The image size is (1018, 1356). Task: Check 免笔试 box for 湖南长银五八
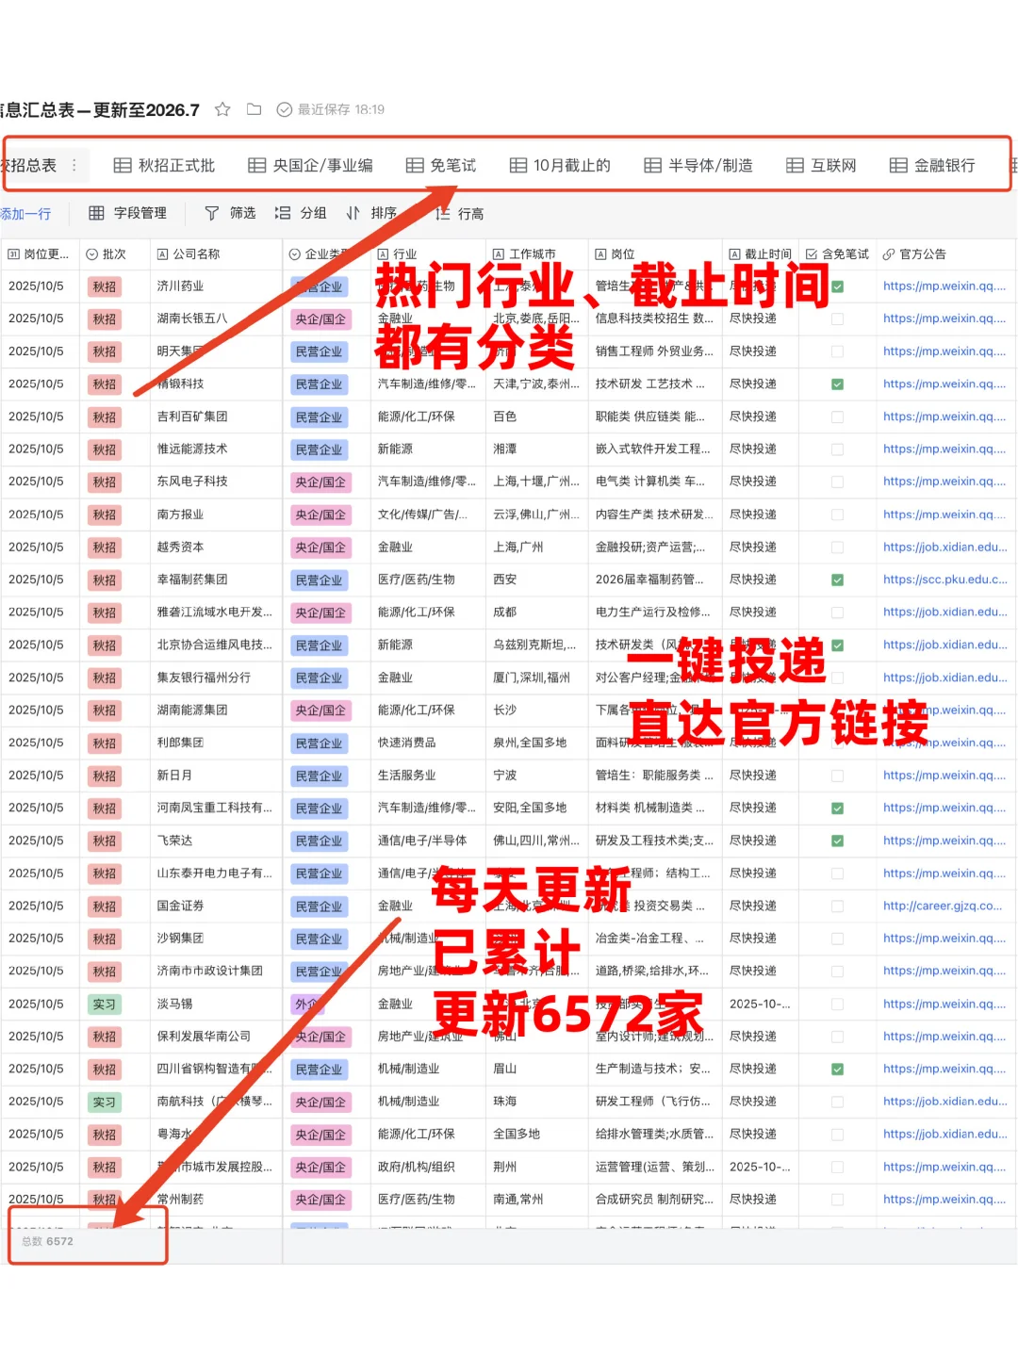pyautogui.click(x=837, y=319)
